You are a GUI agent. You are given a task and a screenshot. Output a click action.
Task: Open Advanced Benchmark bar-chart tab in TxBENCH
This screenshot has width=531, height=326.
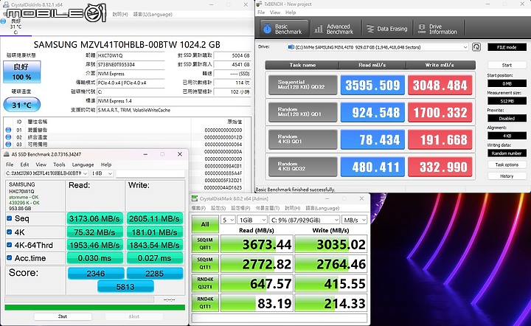(x=334, y=29)
